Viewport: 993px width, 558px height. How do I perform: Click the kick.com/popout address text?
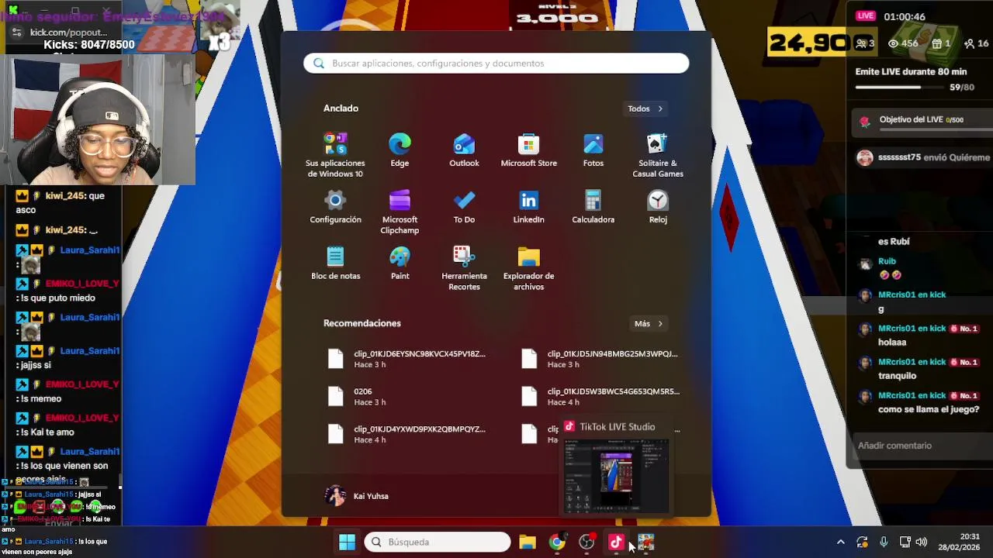click(x=68, y=33)
